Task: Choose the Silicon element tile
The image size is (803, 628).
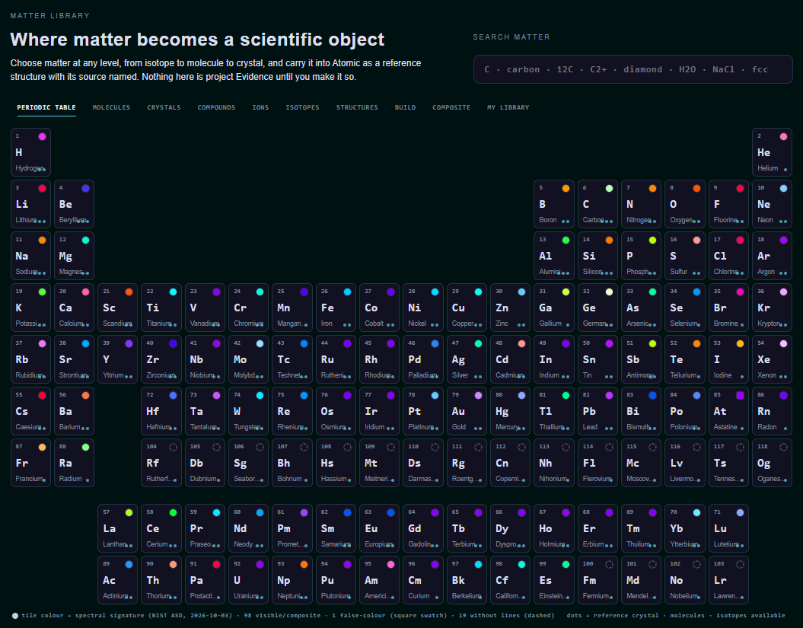Action: (597, 256)
